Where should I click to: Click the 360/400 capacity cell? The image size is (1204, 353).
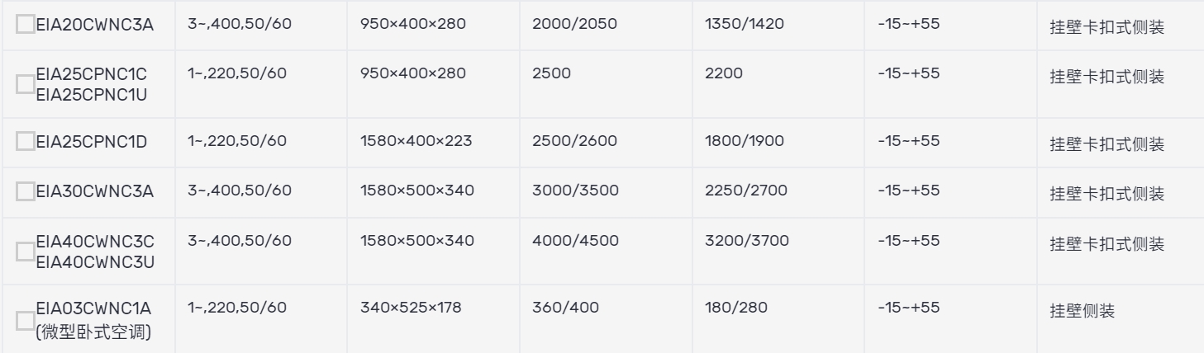point(605,318)
